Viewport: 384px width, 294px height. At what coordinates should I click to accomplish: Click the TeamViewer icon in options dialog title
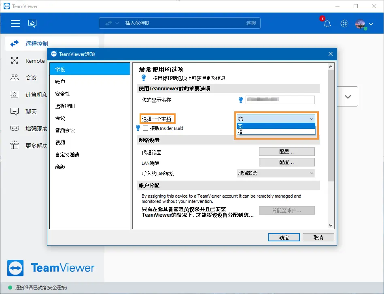point(54,54)
